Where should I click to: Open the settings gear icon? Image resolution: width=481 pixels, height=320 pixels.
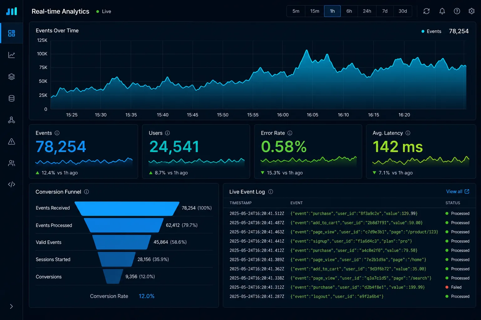472,11
